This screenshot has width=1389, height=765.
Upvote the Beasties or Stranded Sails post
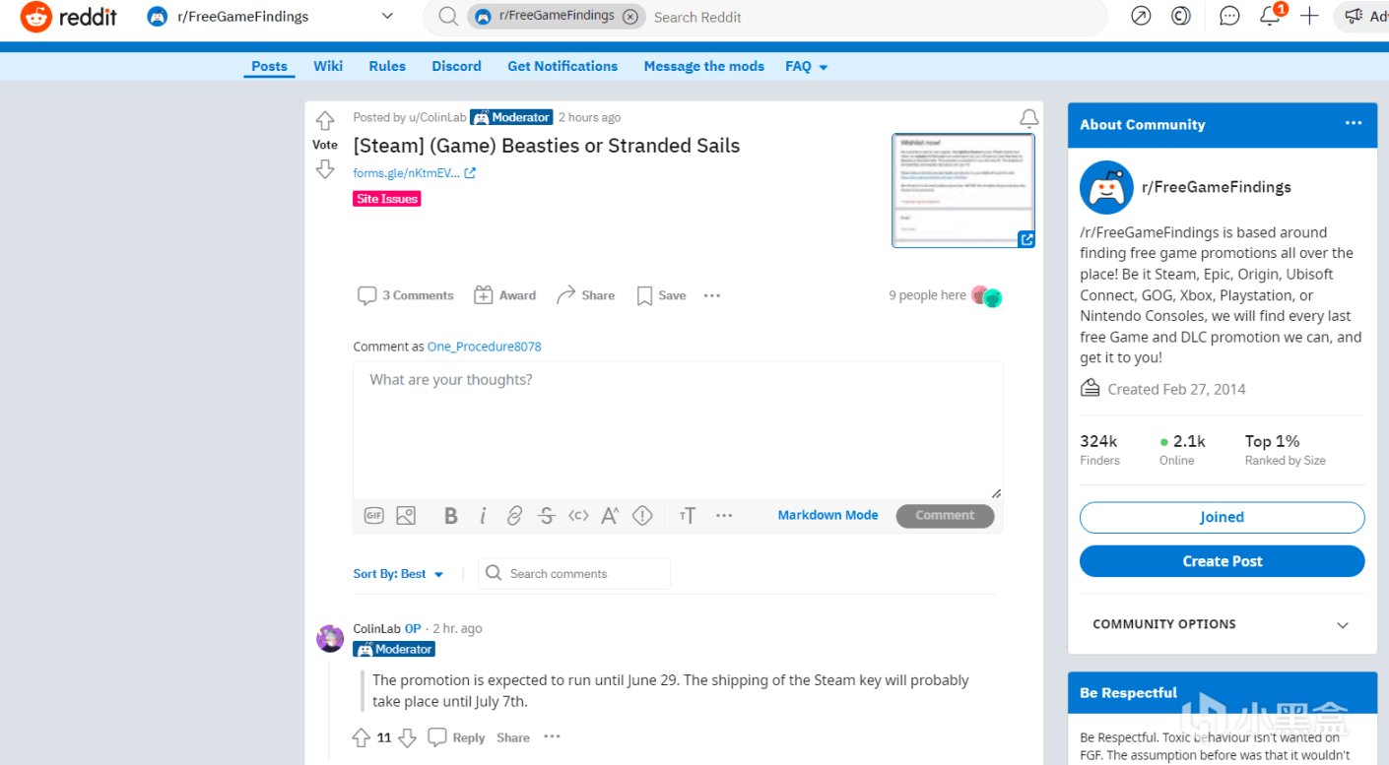(x=325, y=121)
